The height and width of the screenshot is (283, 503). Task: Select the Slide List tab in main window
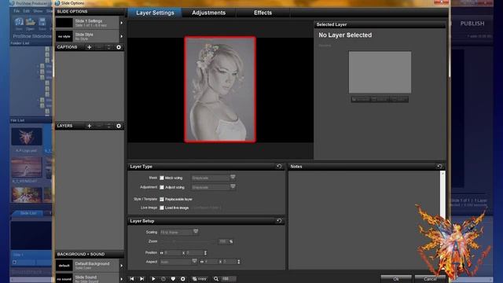(28, 213)
